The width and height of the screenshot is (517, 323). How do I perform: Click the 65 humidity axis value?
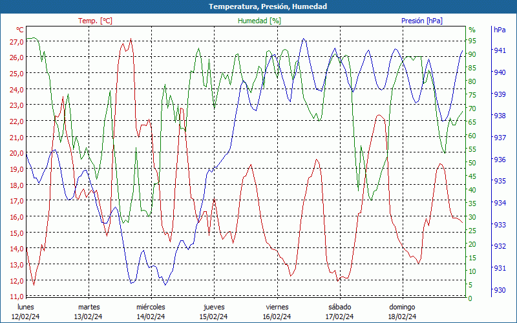[472, 122]
